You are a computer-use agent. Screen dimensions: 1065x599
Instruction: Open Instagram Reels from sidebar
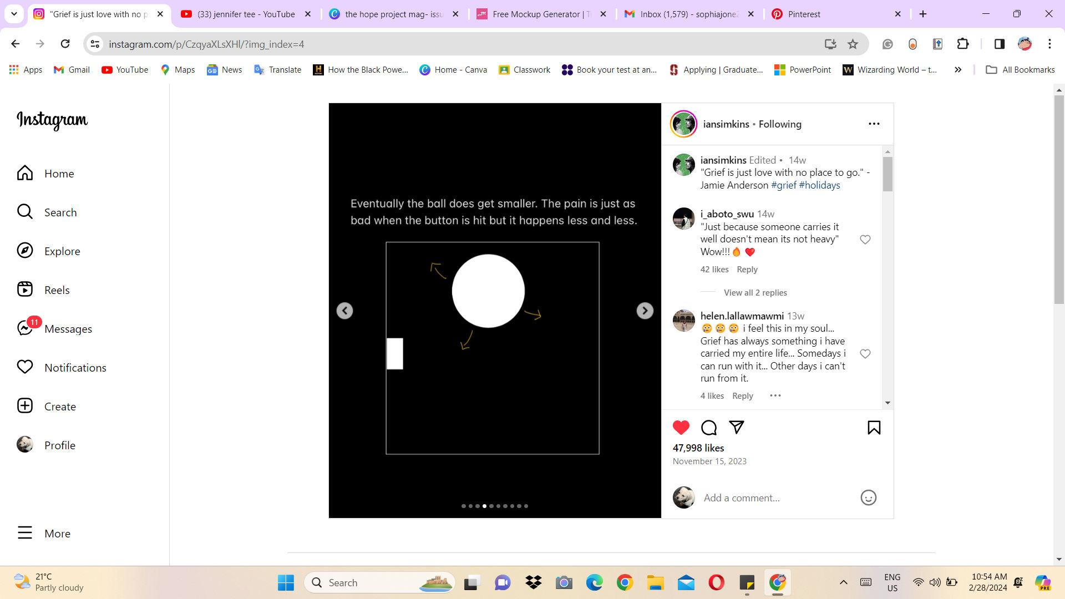click(25, 290)
